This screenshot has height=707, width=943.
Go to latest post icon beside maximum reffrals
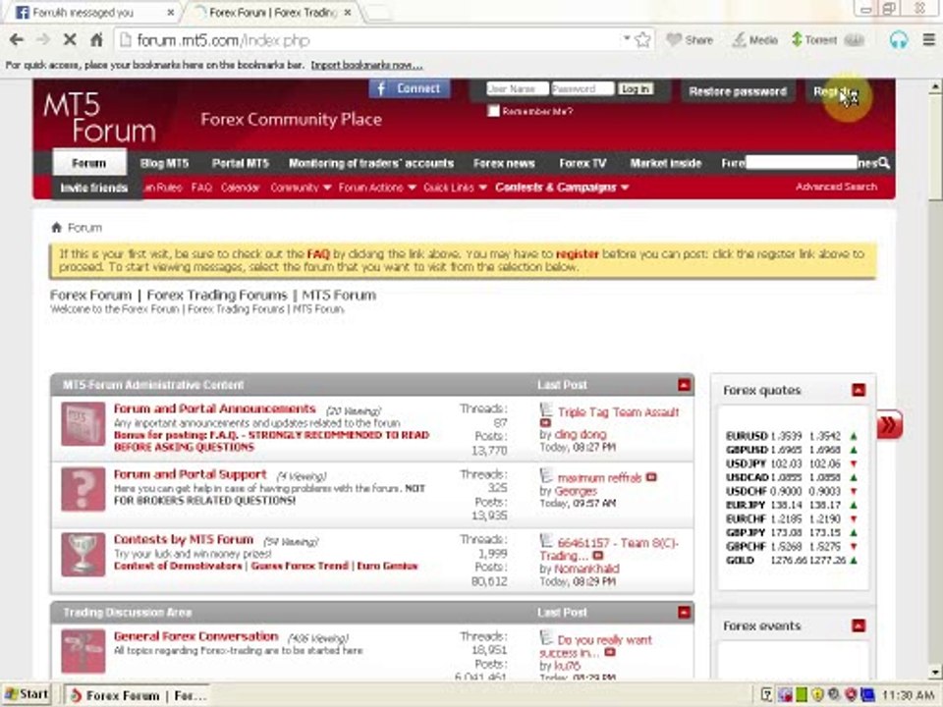coord(650,477)
